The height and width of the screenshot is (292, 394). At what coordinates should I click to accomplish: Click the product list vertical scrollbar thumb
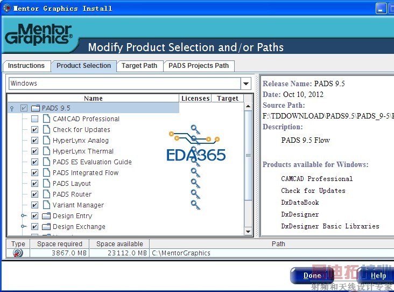pos(248,156)
